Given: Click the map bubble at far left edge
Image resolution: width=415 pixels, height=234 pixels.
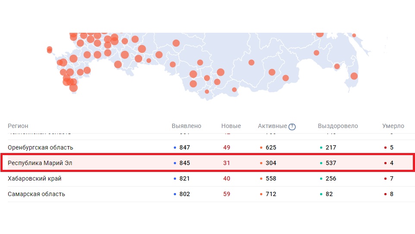Looking at the screenshot, I should tap(50, 50).
